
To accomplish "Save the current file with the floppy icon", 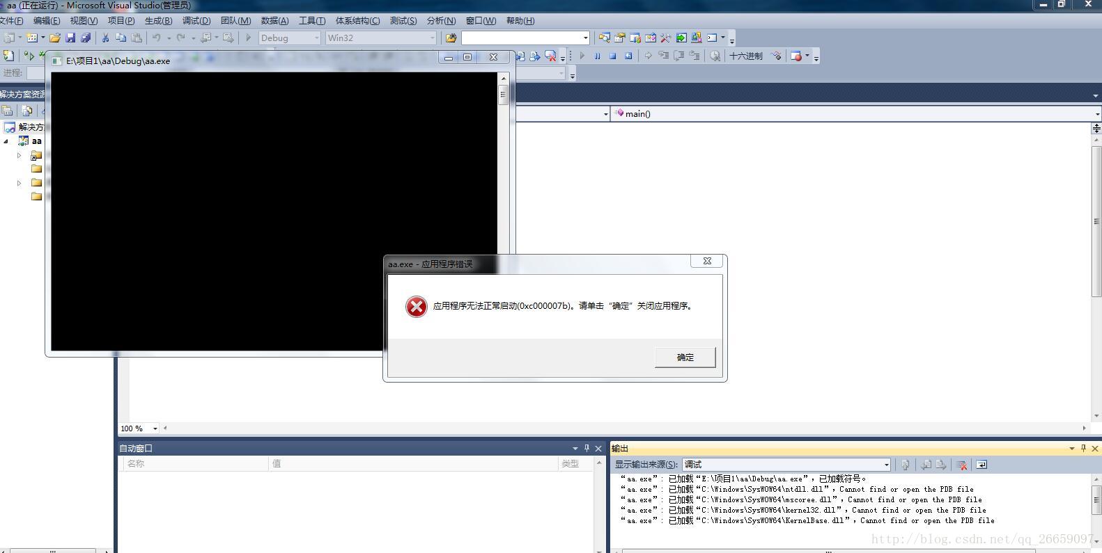I will [70, 38].
